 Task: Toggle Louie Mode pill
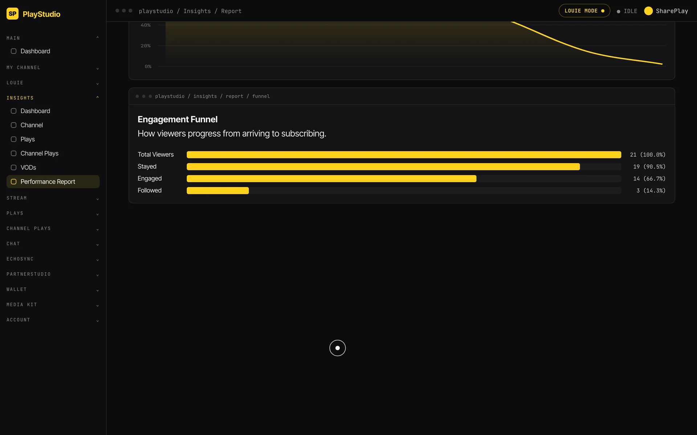(584, 11)
